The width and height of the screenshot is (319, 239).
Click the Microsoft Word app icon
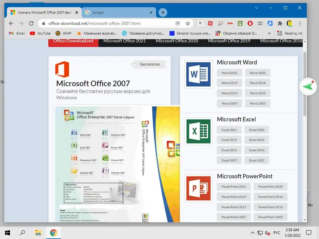tap(198, 74)
